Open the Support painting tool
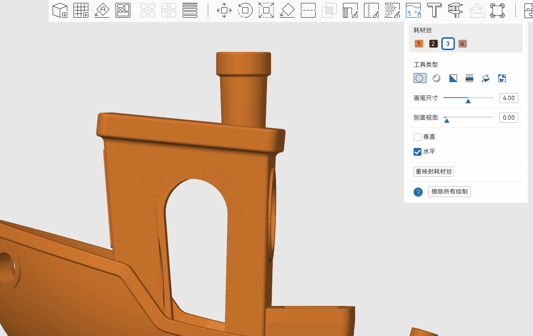This screenshot has width=533, height=336. (x=350, y=10)
